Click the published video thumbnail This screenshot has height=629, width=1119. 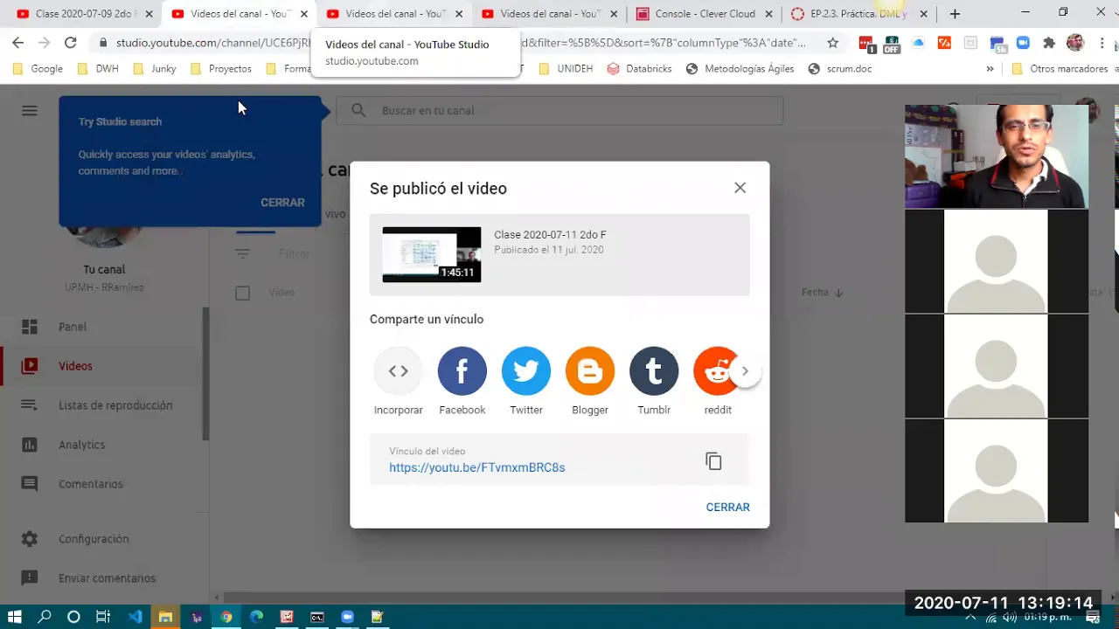(x=432, y=254)
